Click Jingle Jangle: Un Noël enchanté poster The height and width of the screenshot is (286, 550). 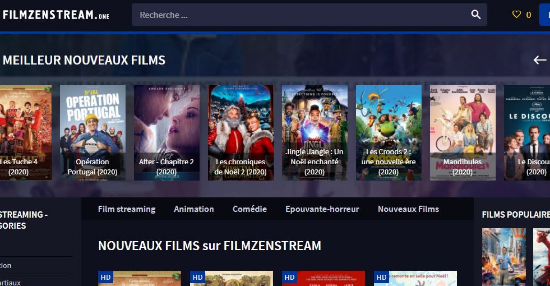click(x=315, y=133)
